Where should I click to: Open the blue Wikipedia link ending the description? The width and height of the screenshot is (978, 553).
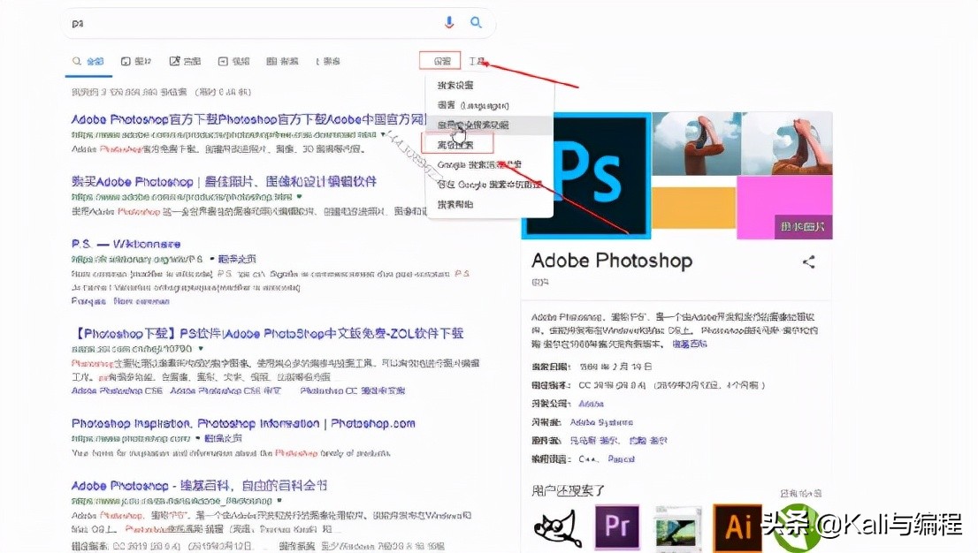click(689, 344)
